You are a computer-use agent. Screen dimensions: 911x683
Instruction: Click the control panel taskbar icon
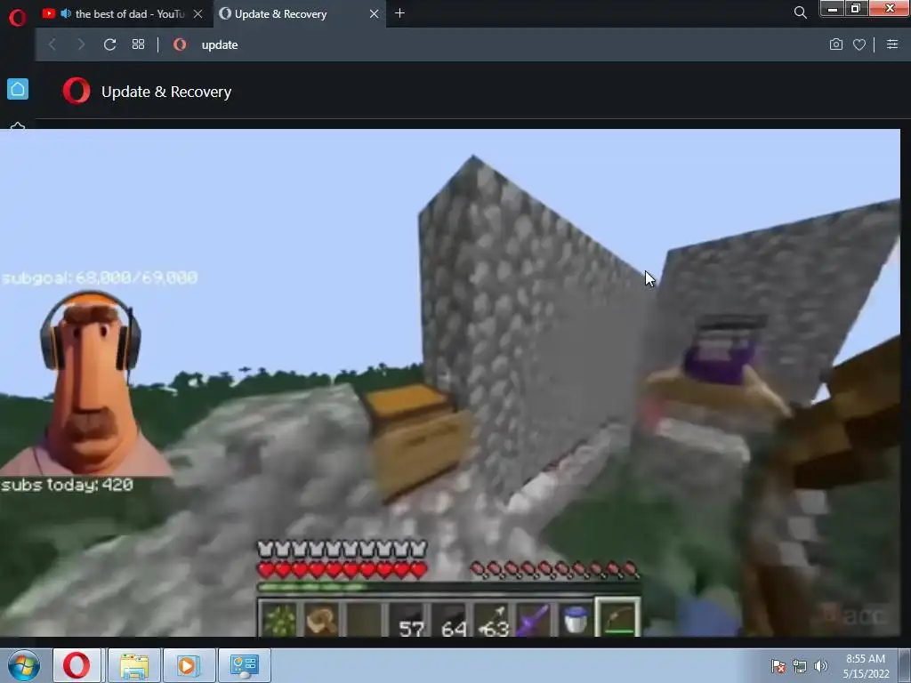244,665
